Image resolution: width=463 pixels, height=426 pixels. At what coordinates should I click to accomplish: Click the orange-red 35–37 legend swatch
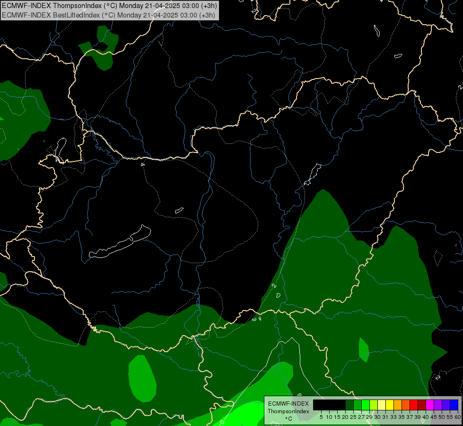coord(406,405)
